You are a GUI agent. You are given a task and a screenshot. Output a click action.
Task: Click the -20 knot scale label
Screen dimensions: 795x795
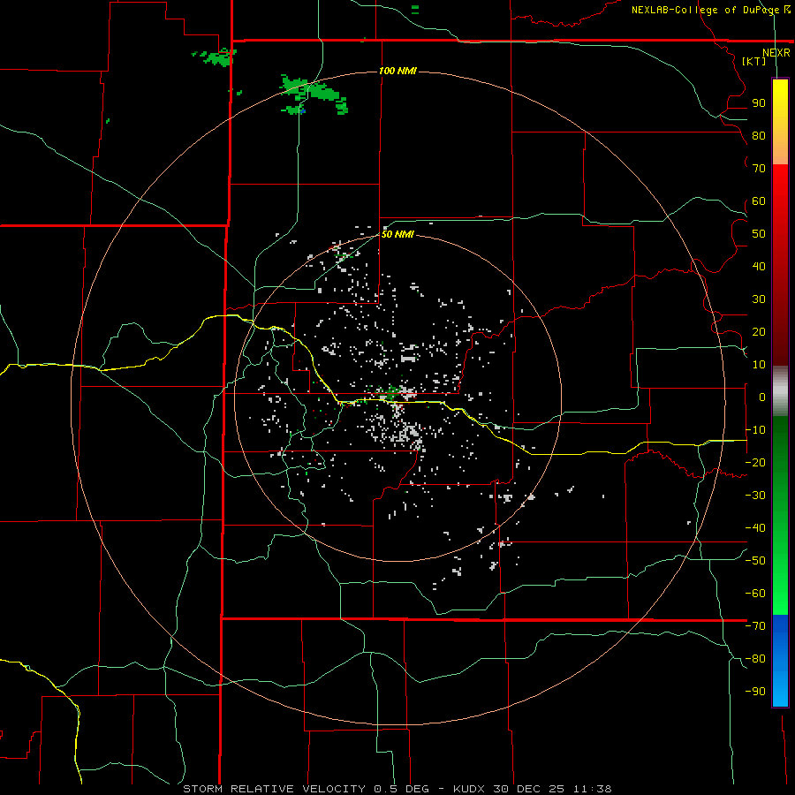click(755, 462)
